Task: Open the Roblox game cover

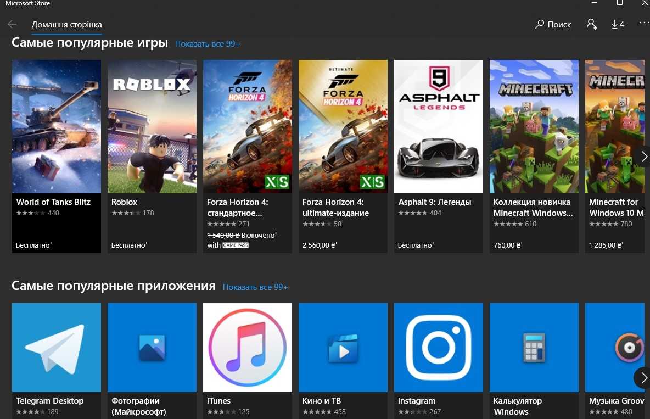Action: (152, 126)
